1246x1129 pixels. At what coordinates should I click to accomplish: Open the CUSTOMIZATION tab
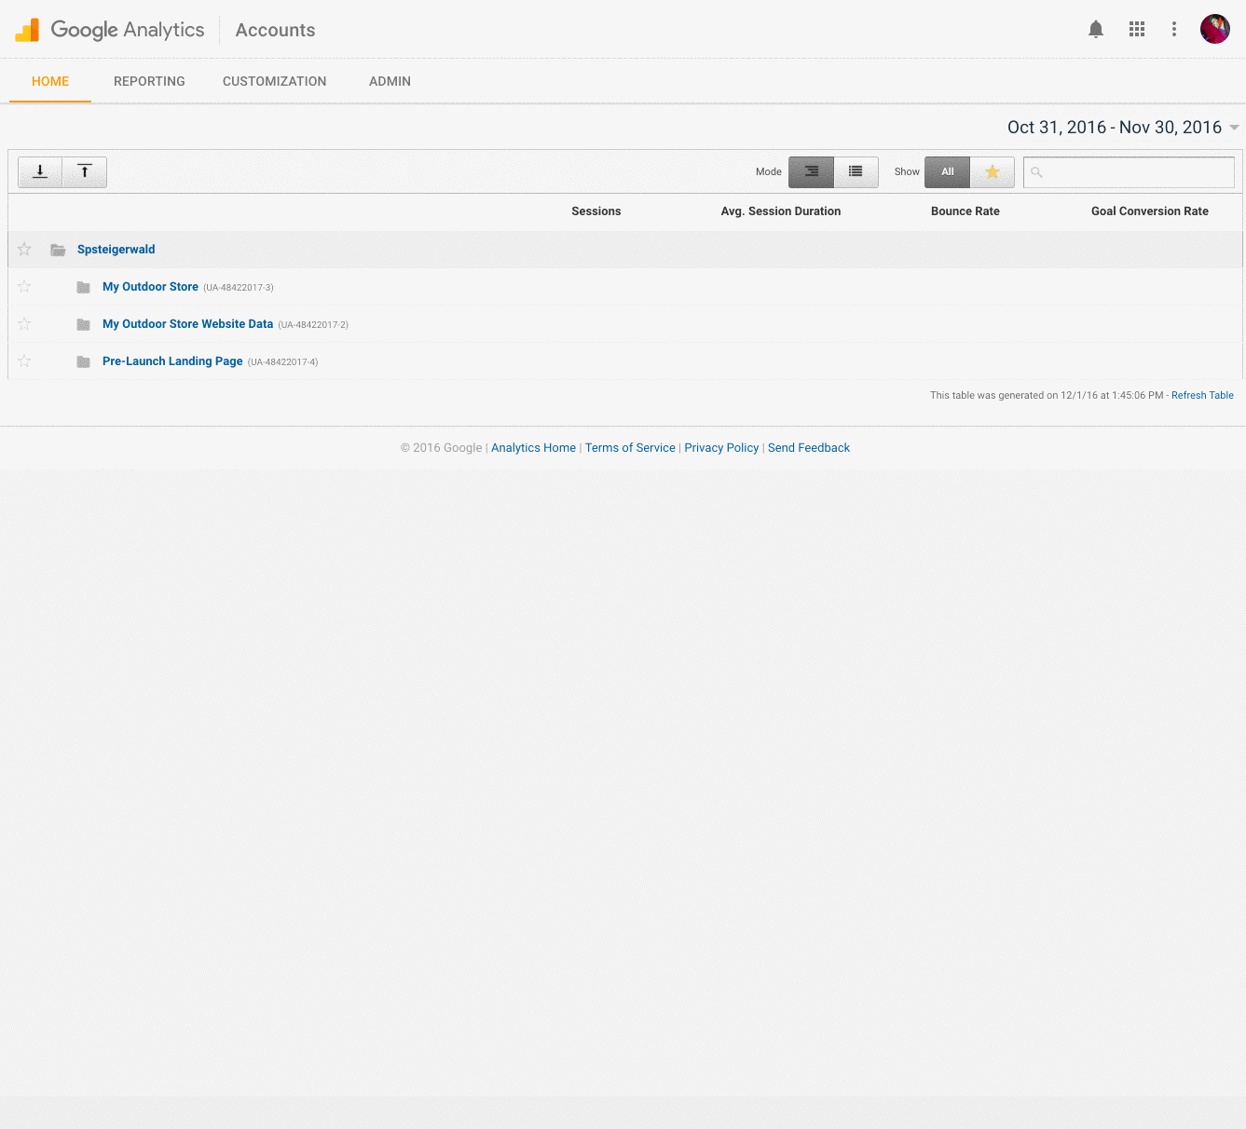point(274,81)
